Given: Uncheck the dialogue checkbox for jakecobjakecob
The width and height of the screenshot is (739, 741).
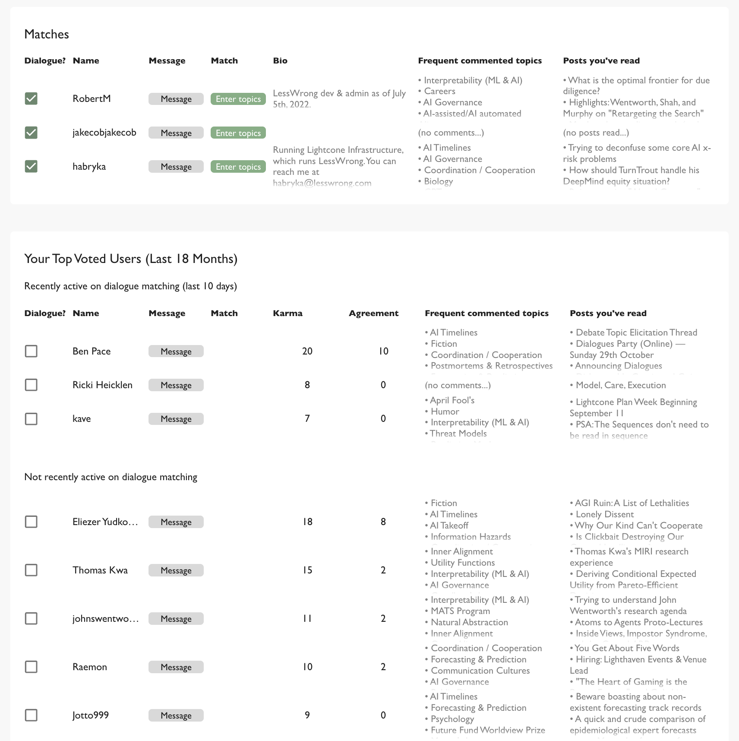Looking at the screenshot, I should [31, 133].
